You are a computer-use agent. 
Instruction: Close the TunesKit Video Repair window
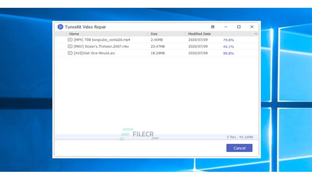point(252,27)
